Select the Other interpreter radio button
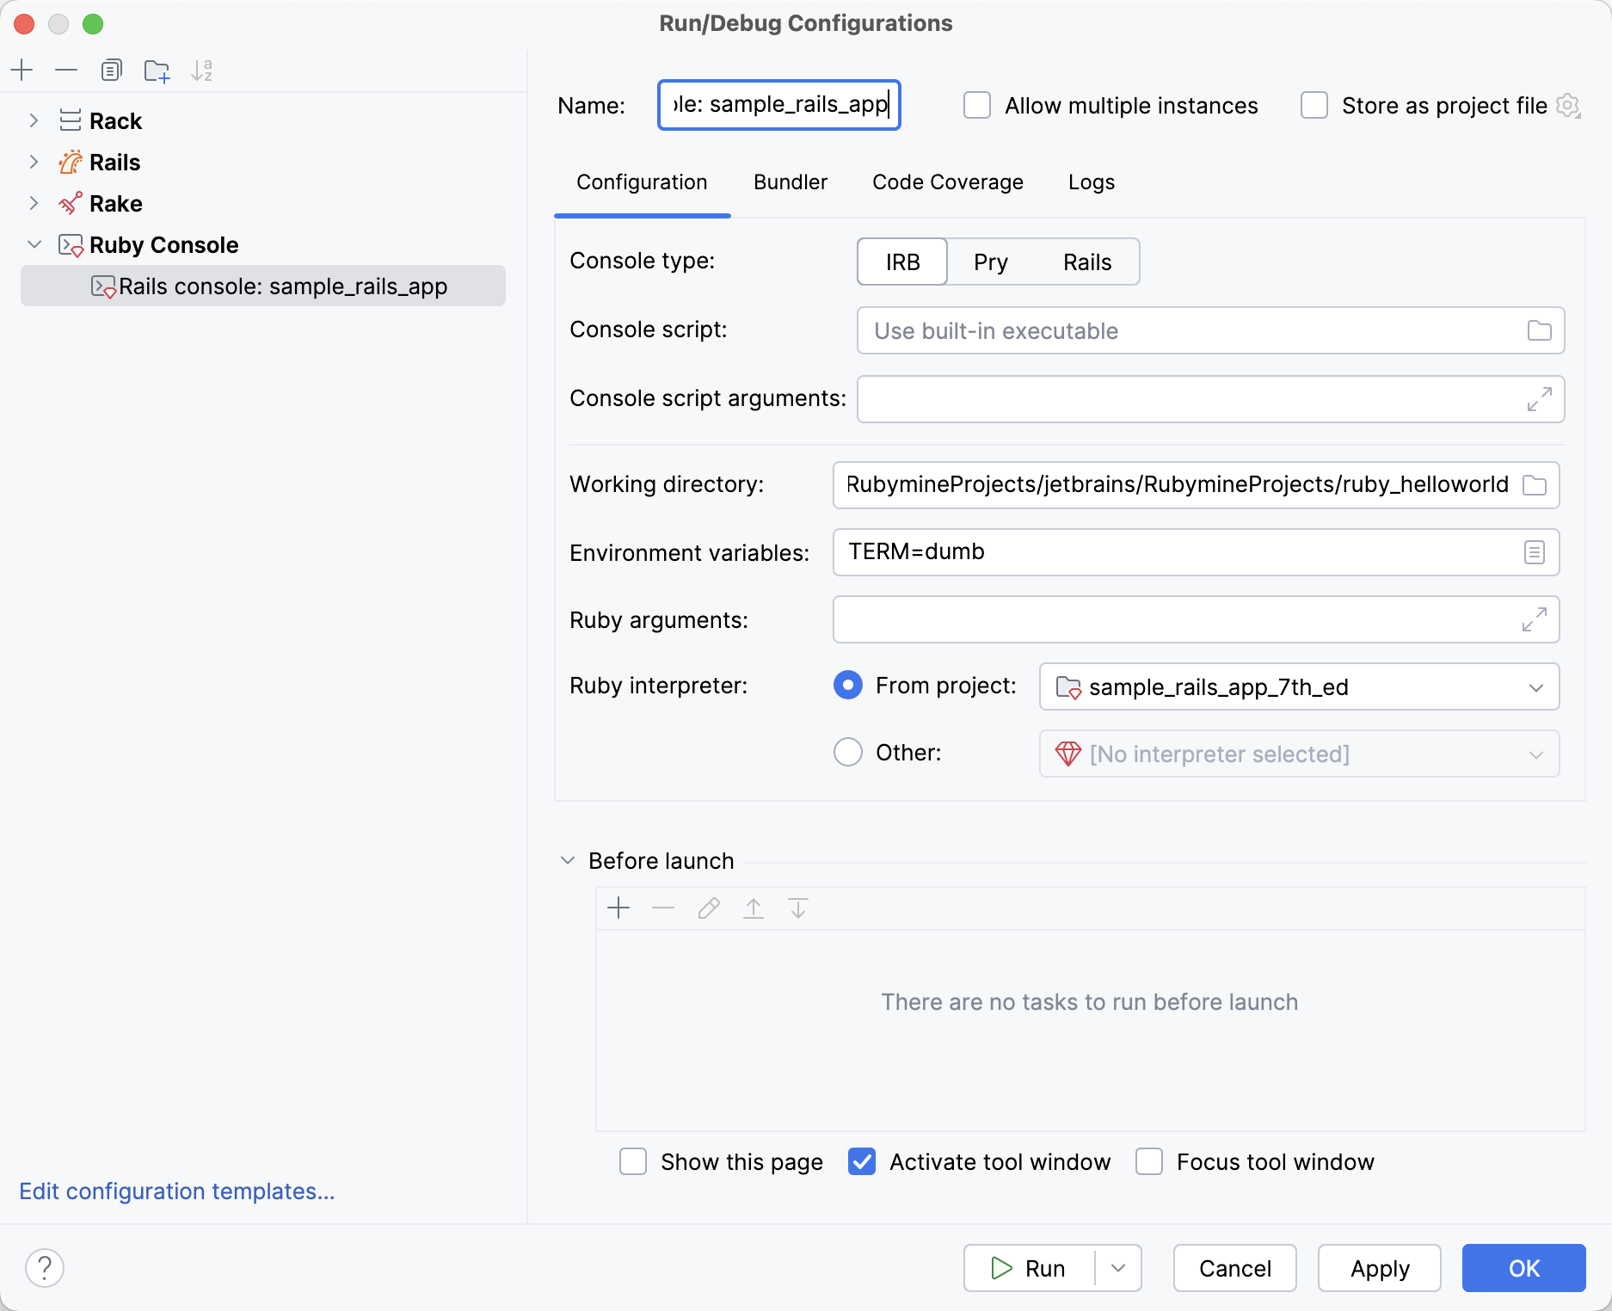 click(x=848, y=753)
